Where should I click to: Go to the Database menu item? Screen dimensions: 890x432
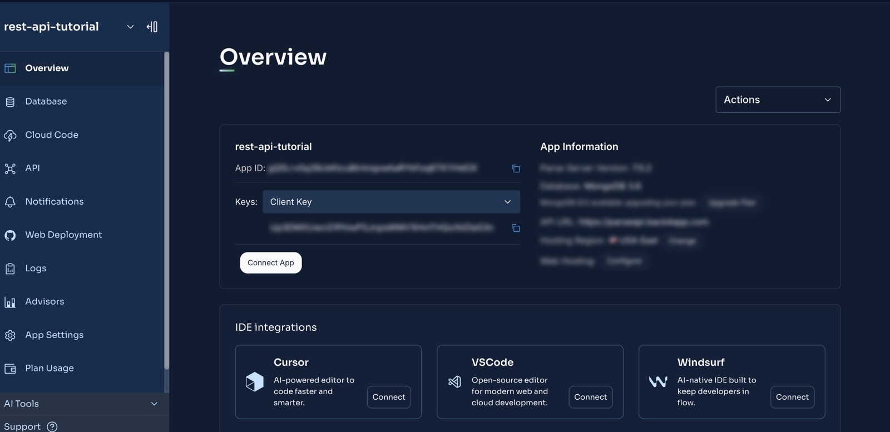pos(82,102)
